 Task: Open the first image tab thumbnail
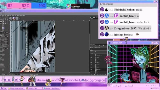tap(10, 18)
